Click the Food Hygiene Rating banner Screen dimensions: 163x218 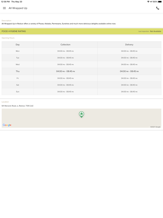coord(81,31)
